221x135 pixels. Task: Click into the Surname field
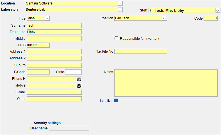(54, 25)
